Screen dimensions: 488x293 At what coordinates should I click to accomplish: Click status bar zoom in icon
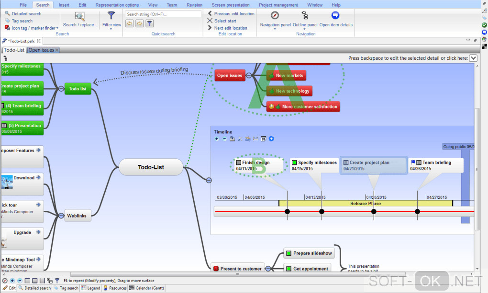12,281
